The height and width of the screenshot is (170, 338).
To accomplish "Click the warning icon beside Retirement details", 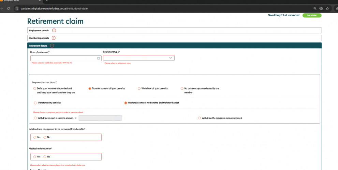I will 52,46.
